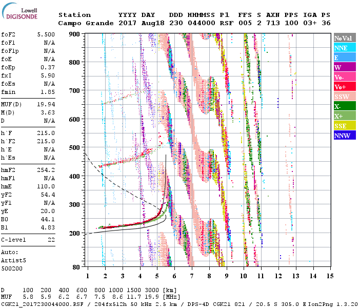
Task: Click the 900 km height axis label
Action: point(75,34)
